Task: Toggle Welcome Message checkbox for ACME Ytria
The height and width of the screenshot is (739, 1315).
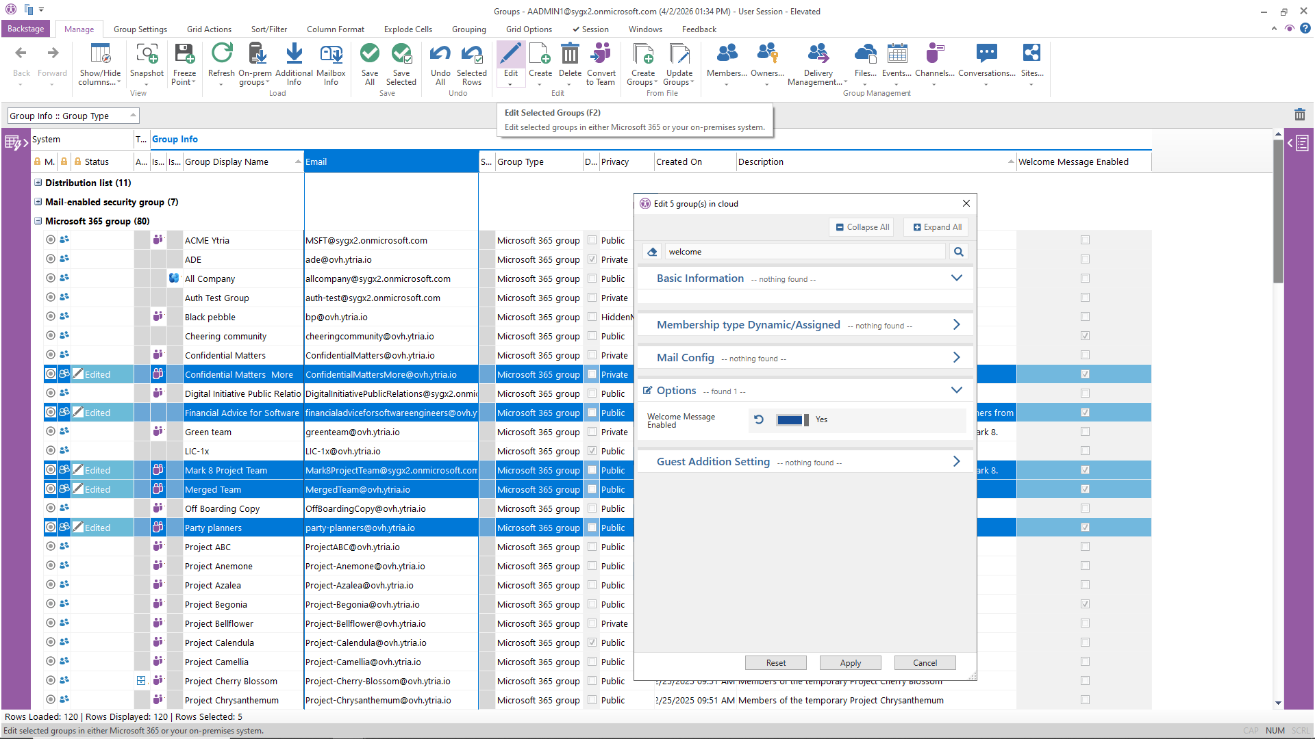Action: 1085,240
